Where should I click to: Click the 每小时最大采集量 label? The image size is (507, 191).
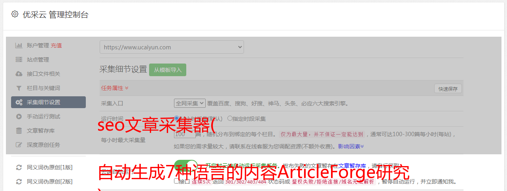click(x=123, y=140)
